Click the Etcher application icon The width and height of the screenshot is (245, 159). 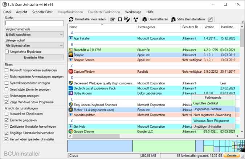click(x=71, y=110)
